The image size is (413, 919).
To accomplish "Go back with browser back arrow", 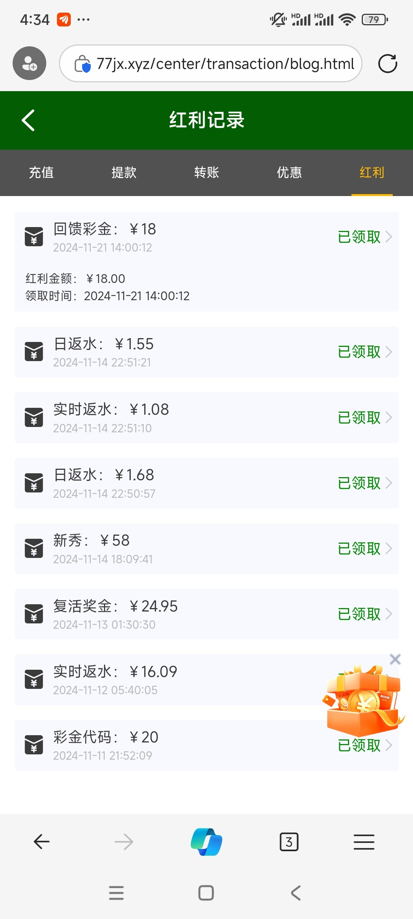I will coord(42,842).
